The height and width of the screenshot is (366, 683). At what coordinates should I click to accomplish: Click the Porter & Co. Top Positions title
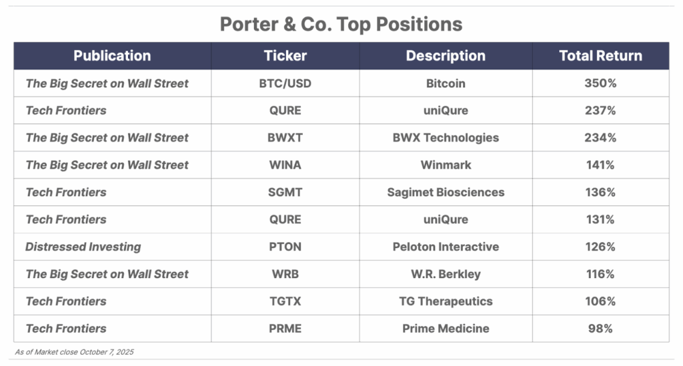341,25
